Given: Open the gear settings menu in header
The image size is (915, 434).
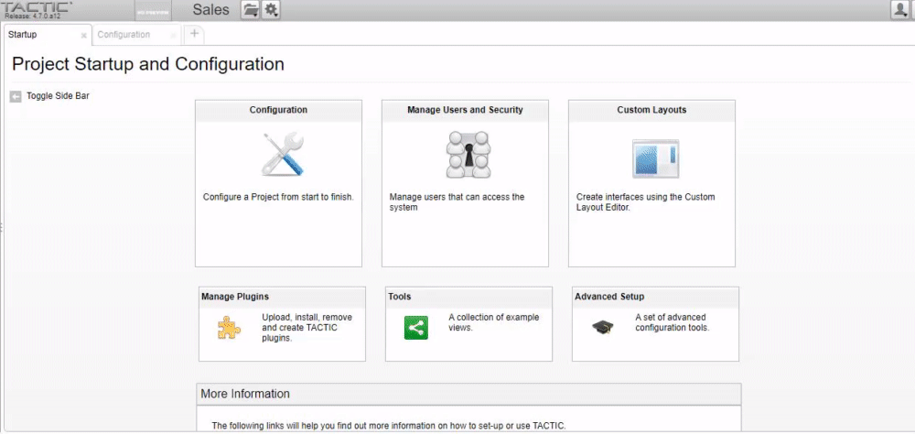Looking at the screenshot, I should pos(272,9).
